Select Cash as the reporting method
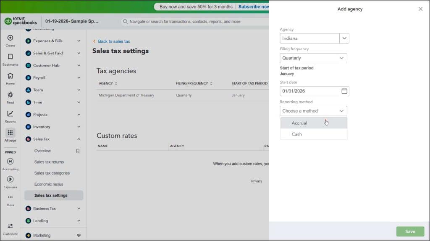The height and width of the screenshot is (241, 430). tap(296, 134)
